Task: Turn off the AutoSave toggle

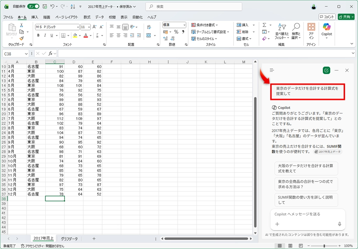Action: 33,7
